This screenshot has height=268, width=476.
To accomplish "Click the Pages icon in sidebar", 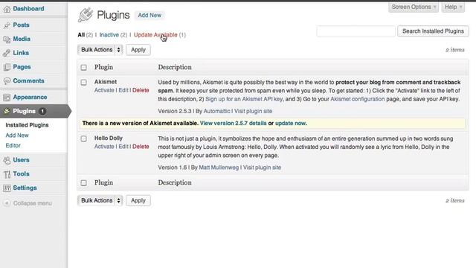I will point(7,67).
